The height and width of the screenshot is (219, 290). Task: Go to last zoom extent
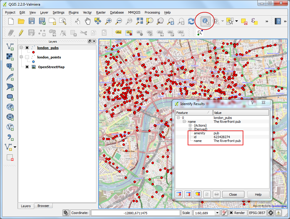click(170, 21)
